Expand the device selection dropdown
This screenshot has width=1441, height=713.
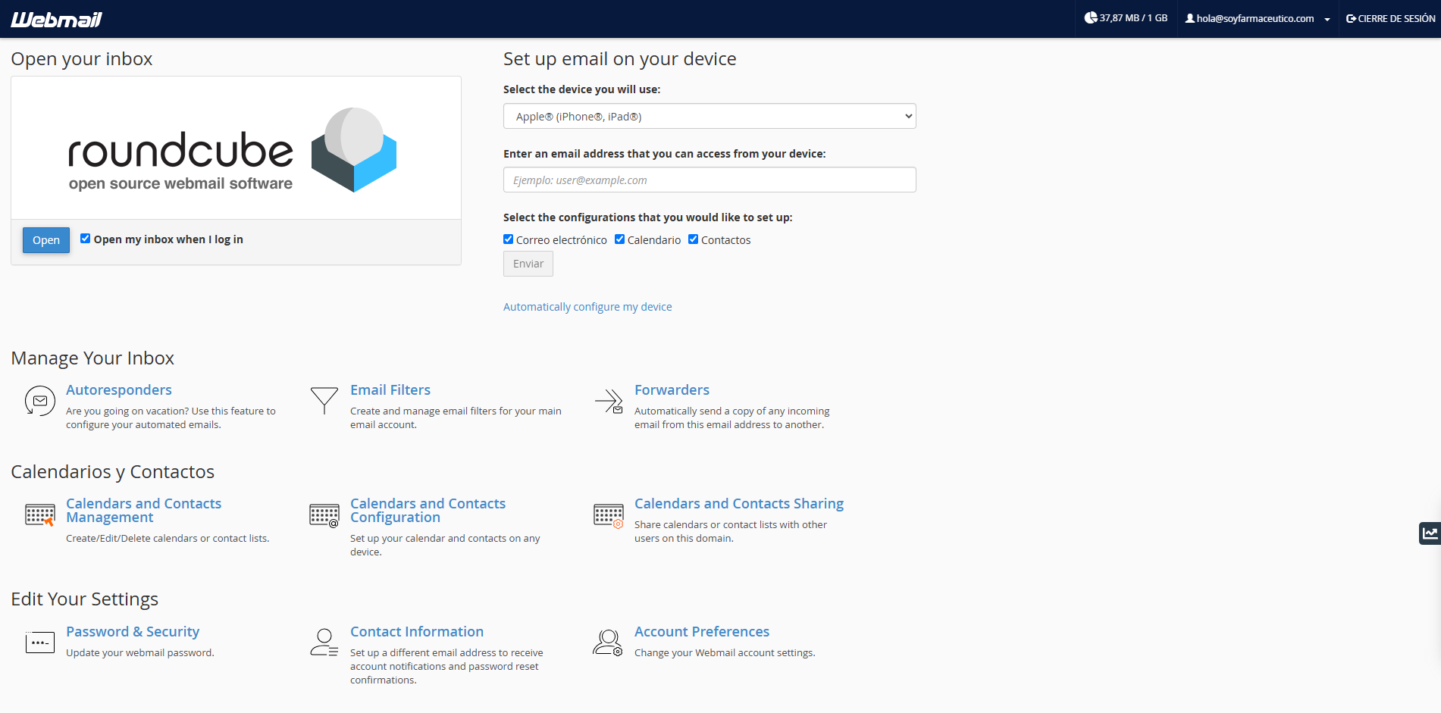coord(710,117)
